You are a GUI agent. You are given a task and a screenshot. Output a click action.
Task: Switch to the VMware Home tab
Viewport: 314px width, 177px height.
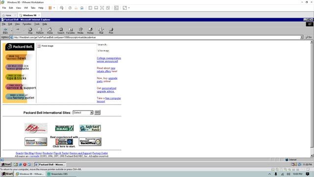pos(8,15)
